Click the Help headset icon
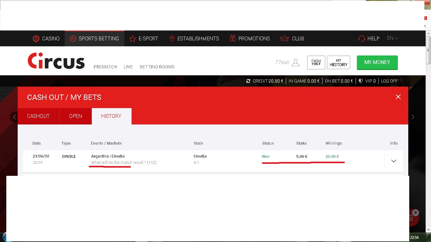This screenshot has width=431, height=242. click(362, 38)
